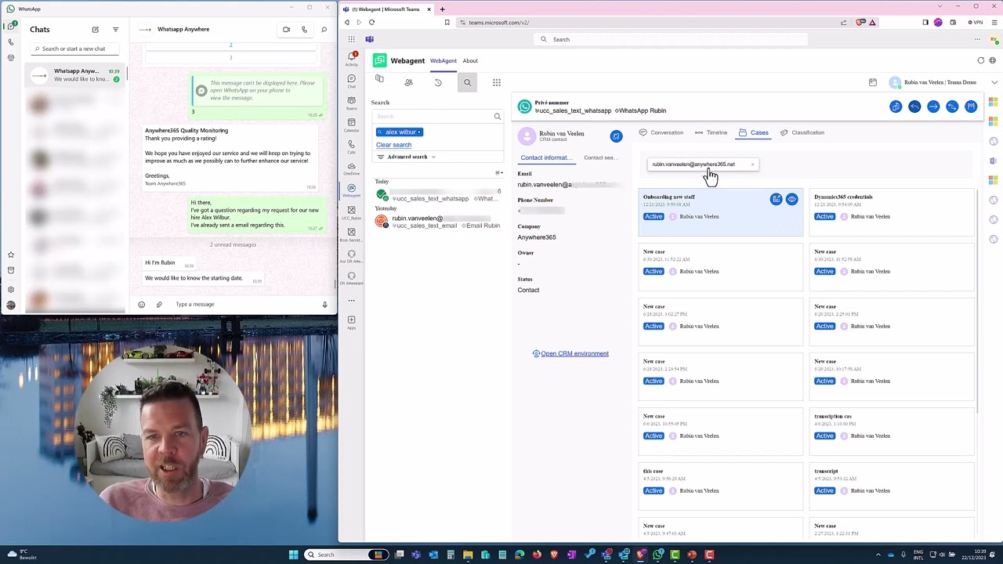Click the finish flag button in conversation header
Viewport: 1003px width, 564px height.
[971, 107]
